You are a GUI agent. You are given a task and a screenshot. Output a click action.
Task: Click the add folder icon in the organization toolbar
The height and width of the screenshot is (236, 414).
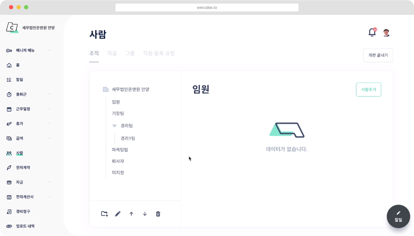pyautogui.click(x=104, y=214)
